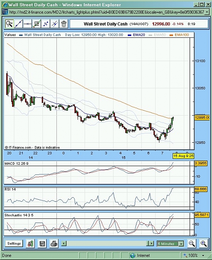212x260 pixels.
Task: Toggle the EMA100 legend entry
Action: 179,35
